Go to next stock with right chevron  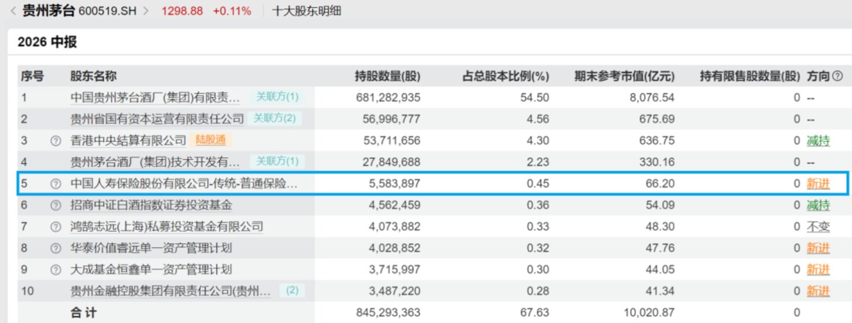145,11
